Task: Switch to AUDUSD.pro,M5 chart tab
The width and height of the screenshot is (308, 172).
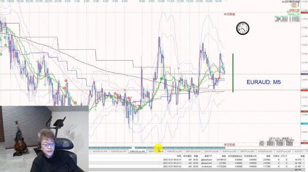Action: tap(119, 152)
